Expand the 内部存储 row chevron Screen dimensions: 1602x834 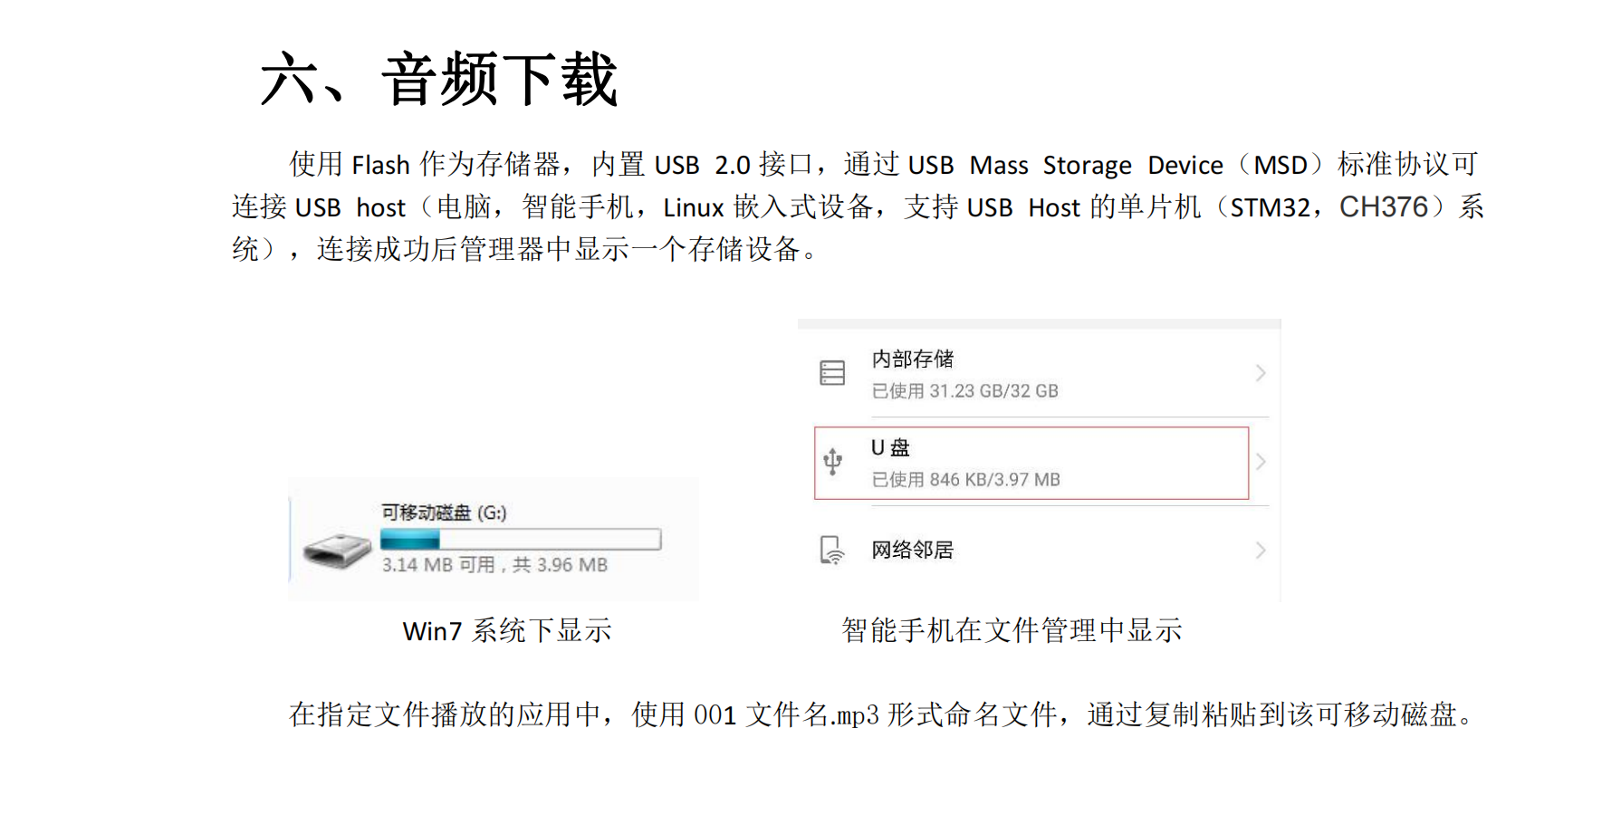(x=1260, y=373)
